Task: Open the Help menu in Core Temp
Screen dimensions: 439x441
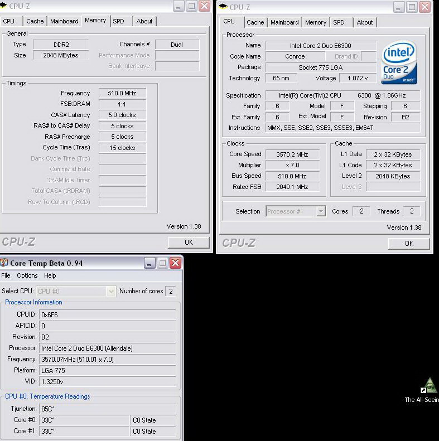Action: [x=50, y=275]
